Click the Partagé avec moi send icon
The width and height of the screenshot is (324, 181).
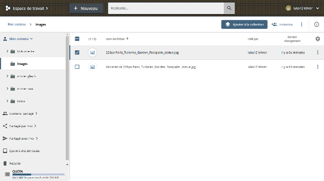5,138
